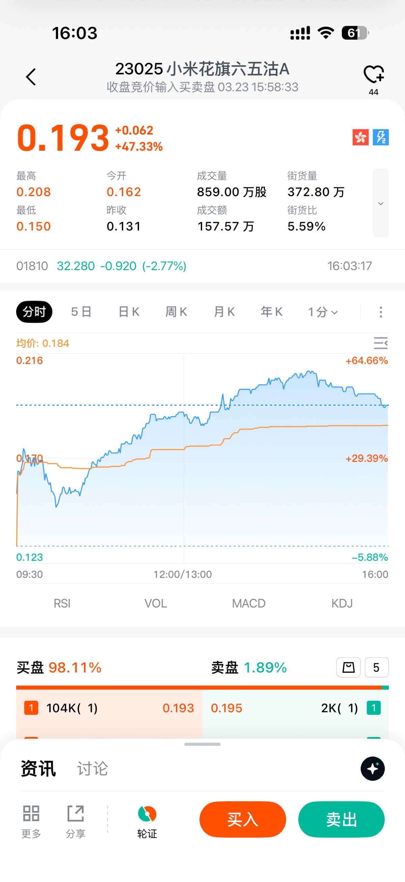Toggle the order book layout icon
Image resolution: width=405 pixels, height=882 pixels.
coord(348,667)
